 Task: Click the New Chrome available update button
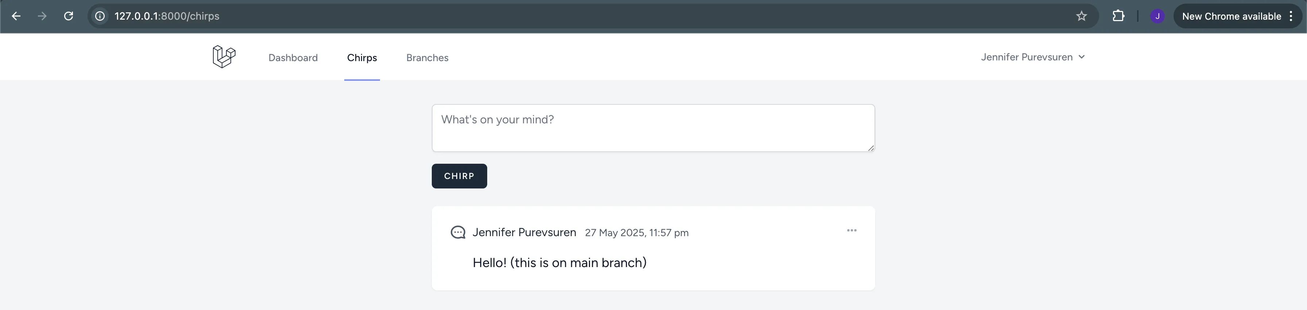pos(1232,16)
